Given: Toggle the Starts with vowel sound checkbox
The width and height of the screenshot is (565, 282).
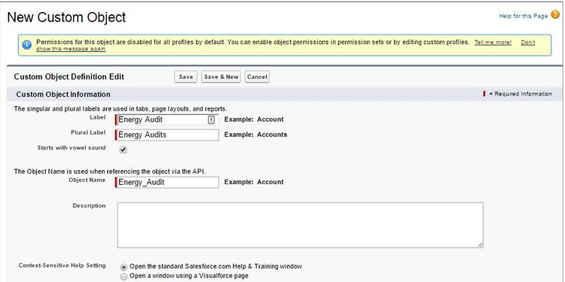Looking at the screenshot, I should tap(124, 150).
